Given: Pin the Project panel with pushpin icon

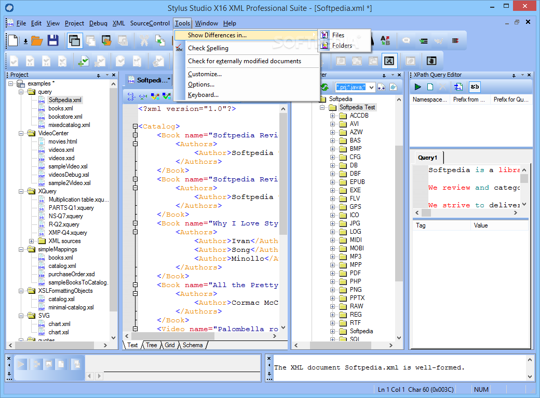Looking at the screenshot, I should click(x=99, y=75).
